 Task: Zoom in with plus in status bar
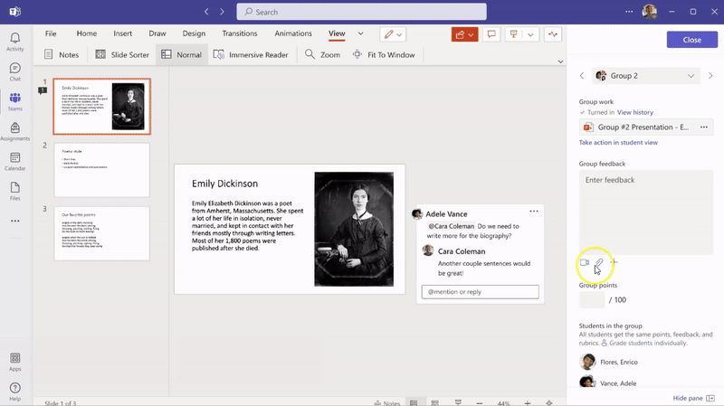click(x=528, y=402)
